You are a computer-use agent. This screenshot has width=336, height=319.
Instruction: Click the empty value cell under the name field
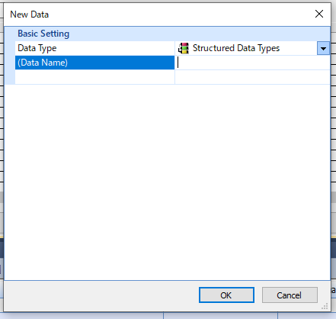pos(252,77)
